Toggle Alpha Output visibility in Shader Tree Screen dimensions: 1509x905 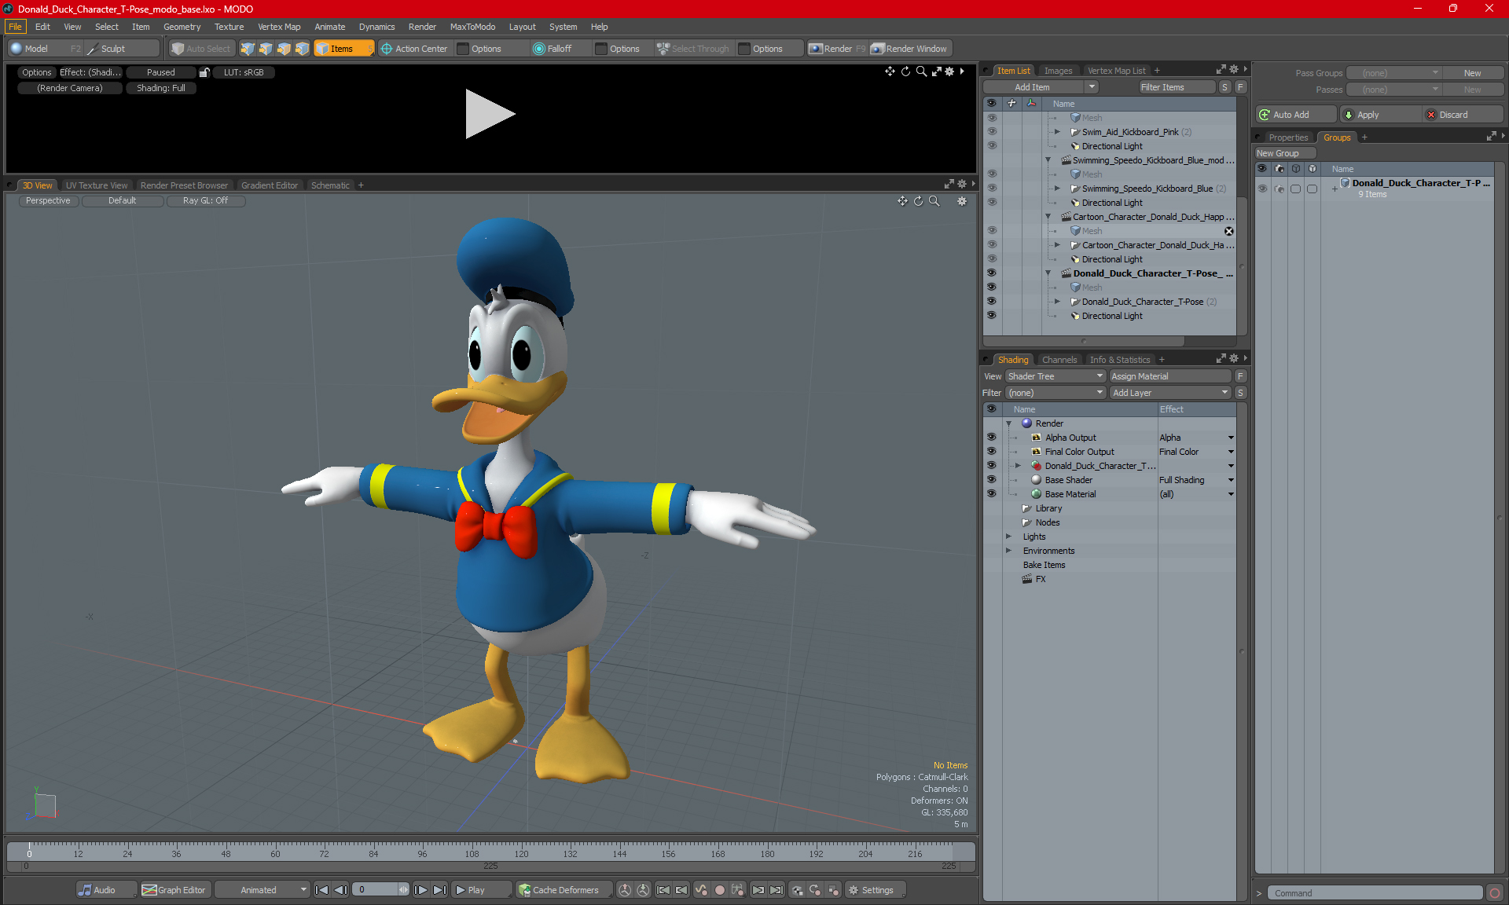[991, 438]
